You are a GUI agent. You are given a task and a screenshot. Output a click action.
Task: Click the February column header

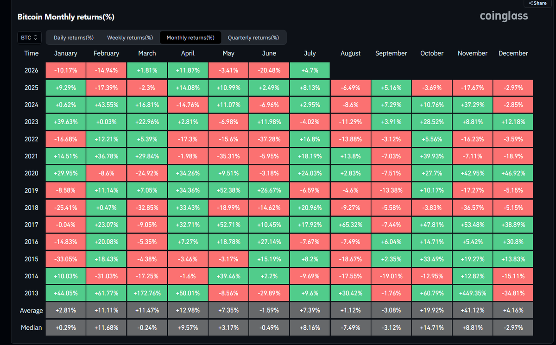pos(107,53)
